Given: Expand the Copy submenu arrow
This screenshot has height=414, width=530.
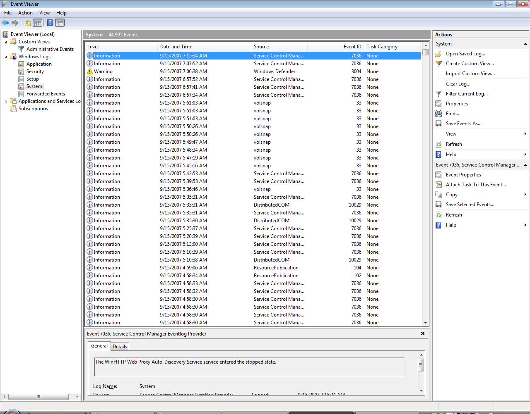Looking at the screenshot, I should click(525, 194).
